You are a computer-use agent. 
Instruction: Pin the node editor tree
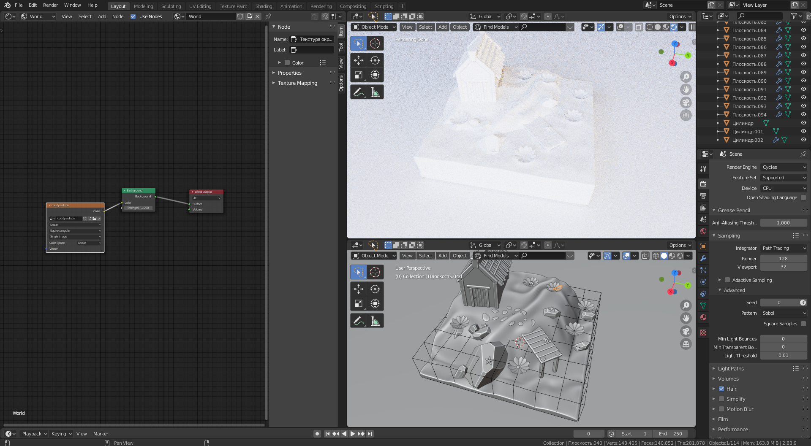pyautogui.click(x=268, y=16)
